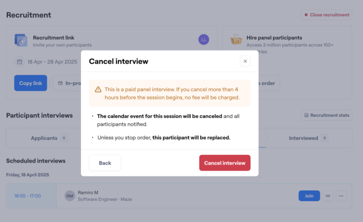
Task: Open the LL participant avatar
Action: click(x=203, y=39)
